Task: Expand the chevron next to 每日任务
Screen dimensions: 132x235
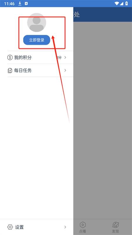Action: pyautogui.click(x=65, y=70)
